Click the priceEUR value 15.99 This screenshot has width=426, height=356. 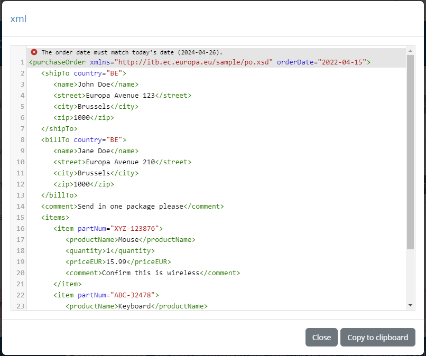click(116, 262)
